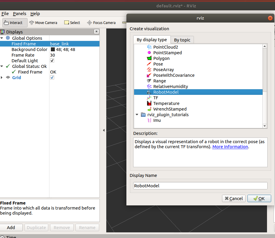Click the Fixed Frame status checkmark
Screen dimensions: 275x238
coord(14,72)
